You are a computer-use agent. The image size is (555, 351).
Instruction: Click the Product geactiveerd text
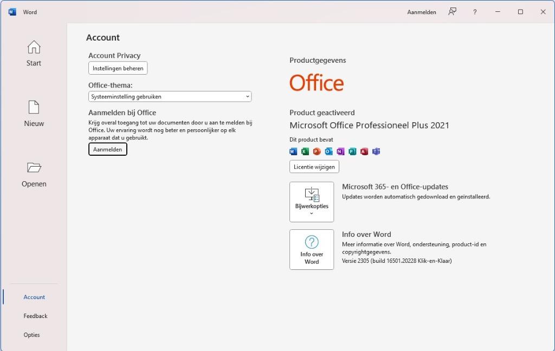coord(322,112)
